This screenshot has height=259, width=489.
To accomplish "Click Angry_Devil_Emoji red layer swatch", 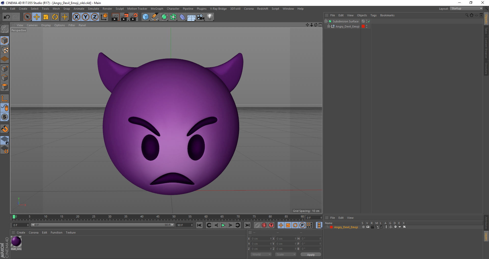I will click(363, 26).
